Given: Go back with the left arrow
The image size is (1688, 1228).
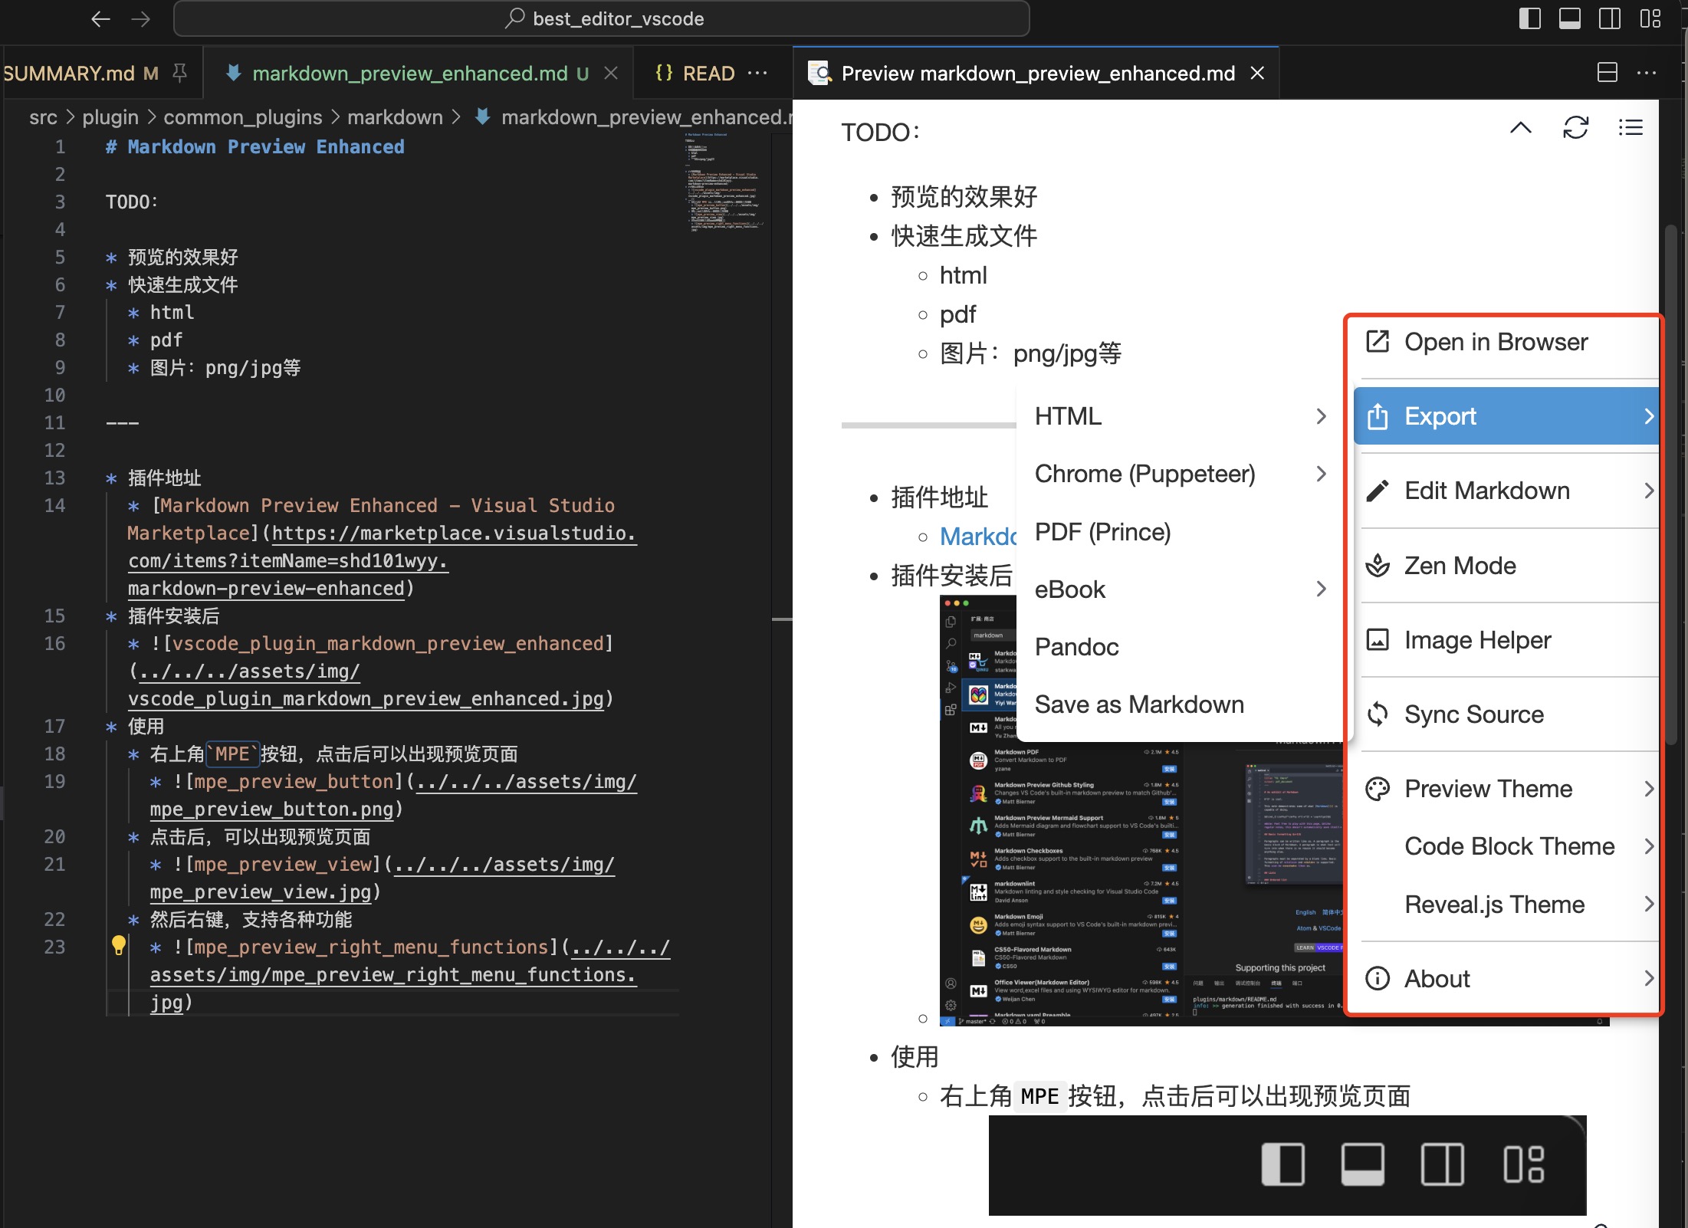Looking at the screenshot, I should (100, 18).
